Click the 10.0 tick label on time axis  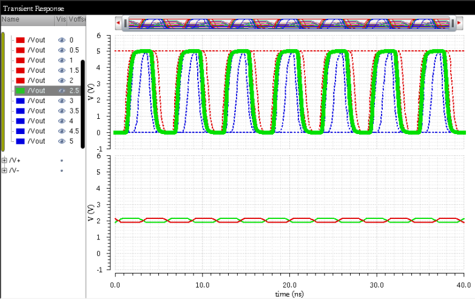(202, 285)
